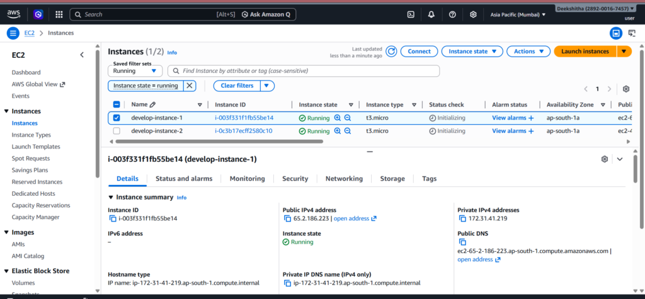Open Saved filter sets Running dropdown
The height and width of the screenshot is (299, 645).
(x=135, y=71)
